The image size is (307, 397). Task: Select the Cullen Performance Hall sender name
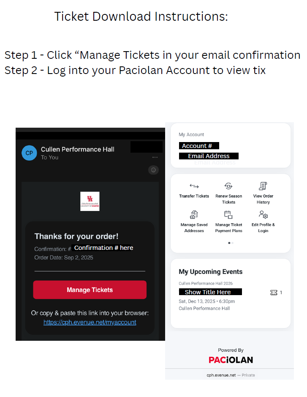click(77, 149)
